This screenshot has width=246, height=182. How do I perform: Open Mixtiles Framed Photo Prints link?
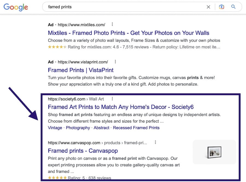128,33
